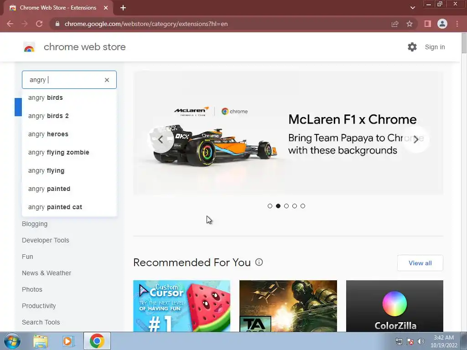This screenshot has height=350, width=467.
Task: Select suggestion angry birds 2
Action: (x=69, y=116)
